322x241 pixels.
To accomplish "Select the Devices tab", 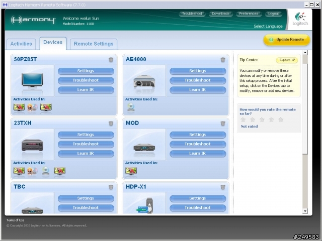I will click(53, 43).
